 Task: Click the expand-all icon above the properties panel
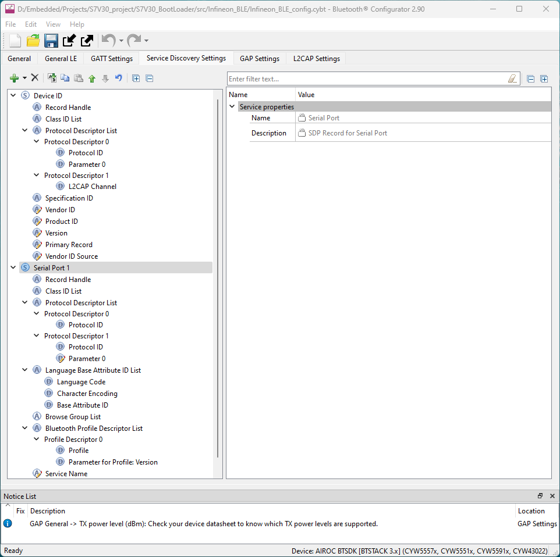point(544,79)
